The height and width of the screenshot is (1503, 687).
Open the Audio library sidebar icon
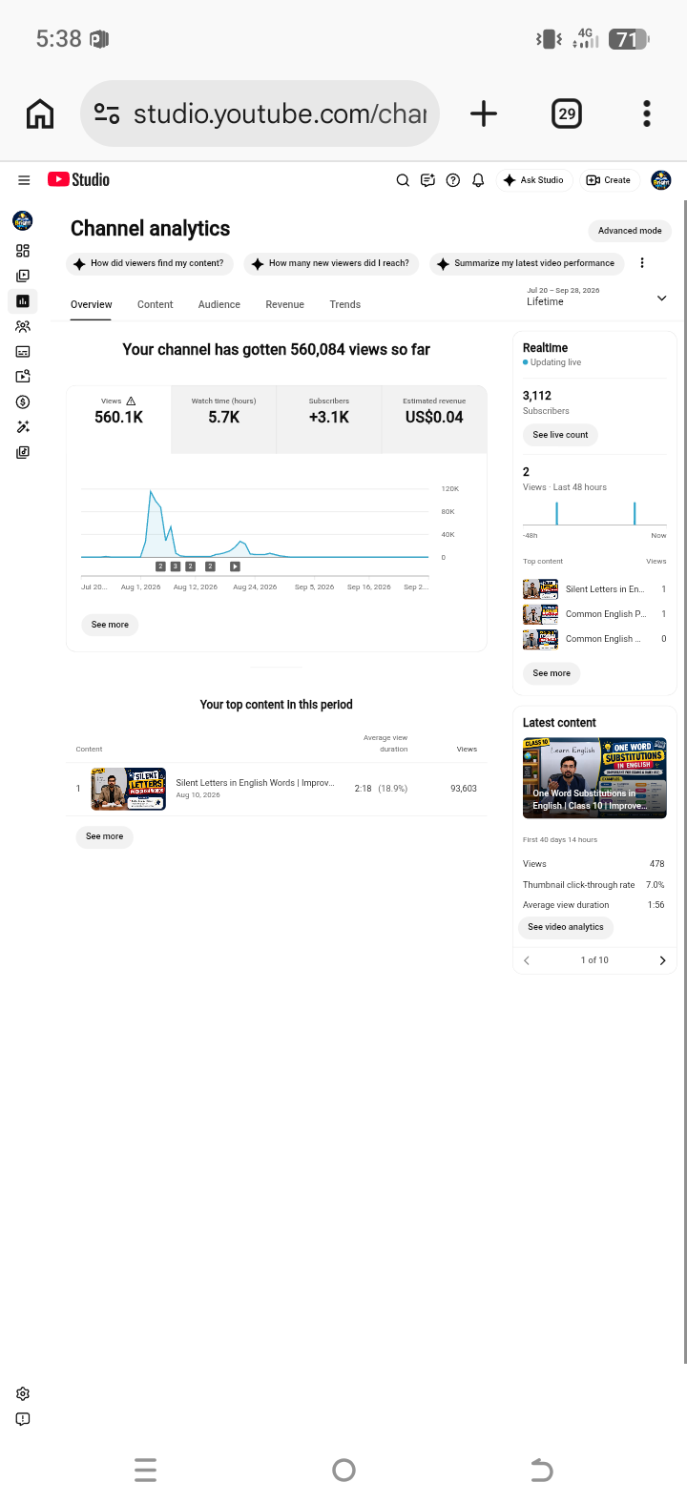23,452
